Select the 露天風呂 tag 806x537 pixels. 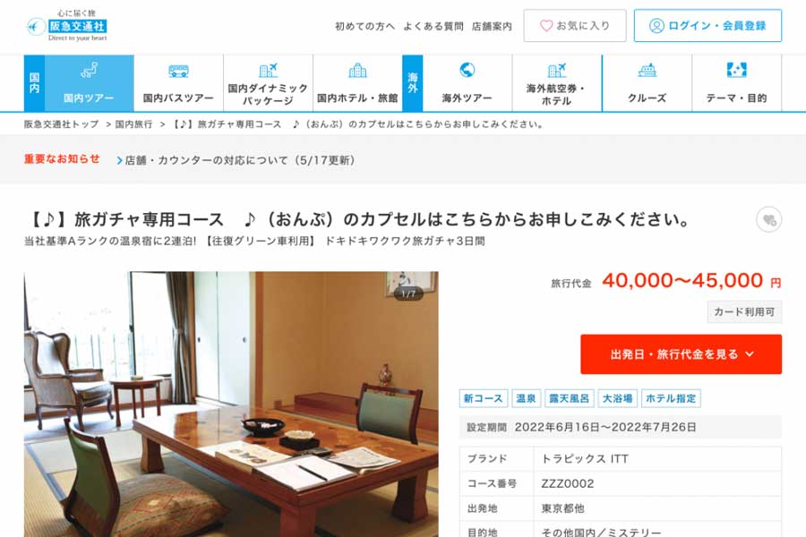(569, 398)
